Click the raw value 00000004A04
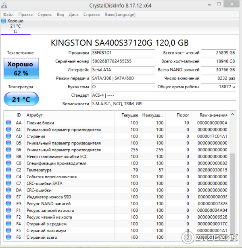This screenshot has height=248, width=242. (x=212, y=210)
